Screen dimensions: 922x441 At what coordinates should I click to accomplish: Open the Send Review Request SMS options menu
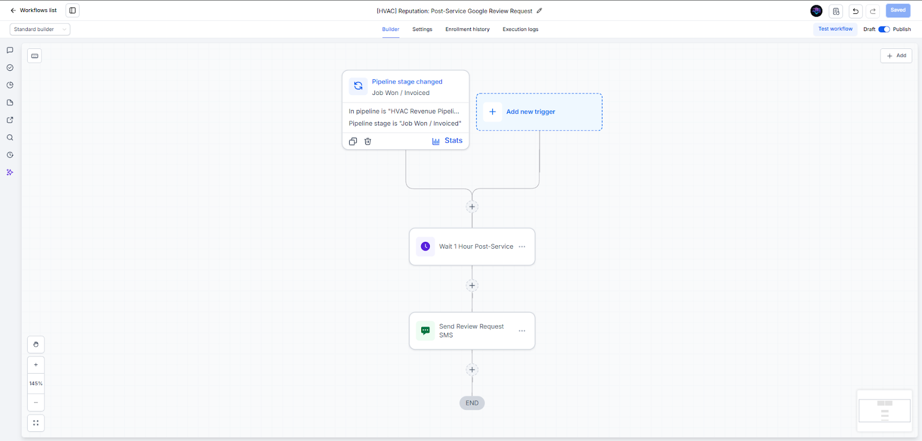pyautogui.click(x=522, y=331)
